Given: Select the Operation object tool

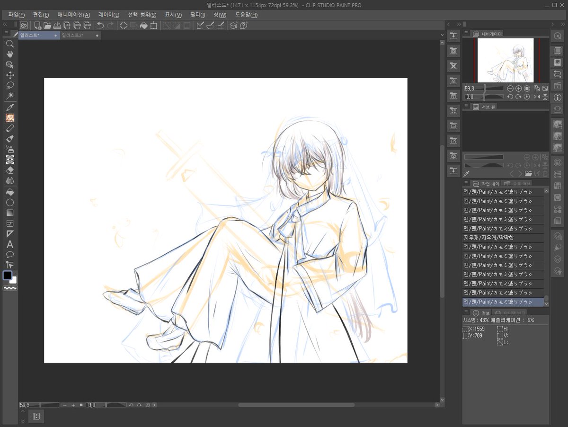Looking at the screenshot, I should (x=9, y=64).
